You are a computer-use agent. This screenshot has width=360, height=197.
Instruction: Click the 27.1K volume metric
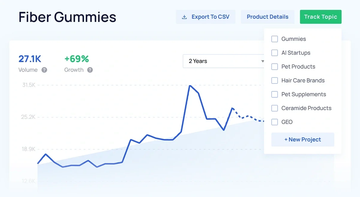tap(30, 59)
